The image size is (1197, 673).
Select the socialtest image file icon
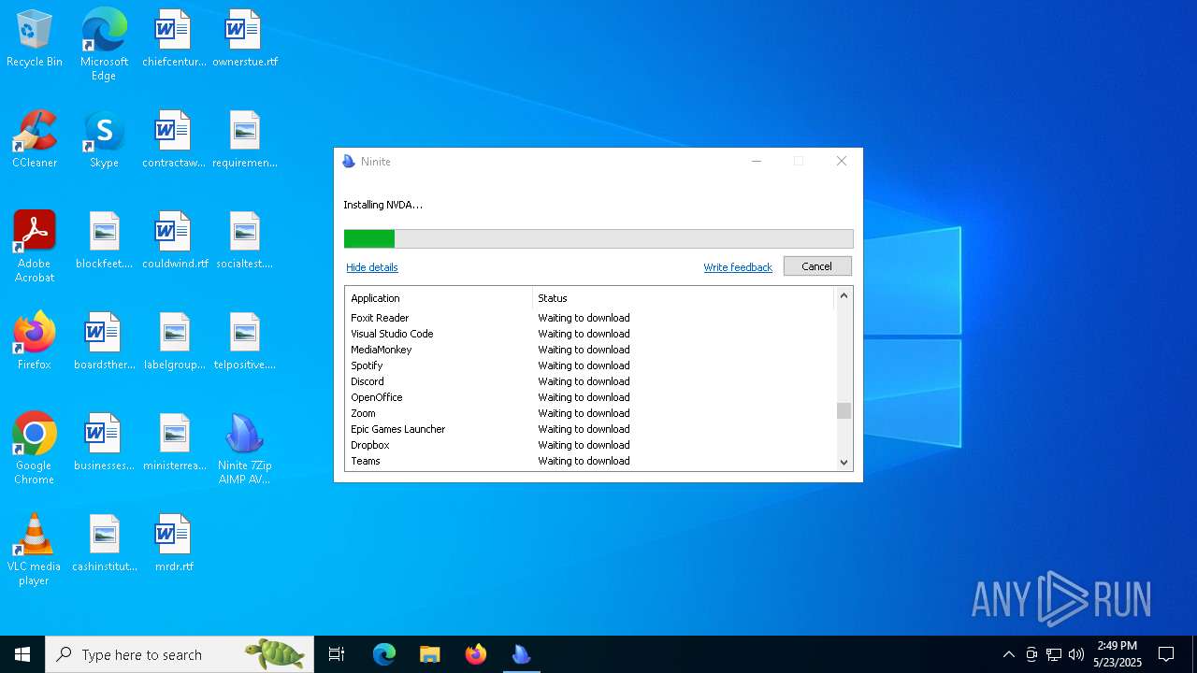click(245, 241)
